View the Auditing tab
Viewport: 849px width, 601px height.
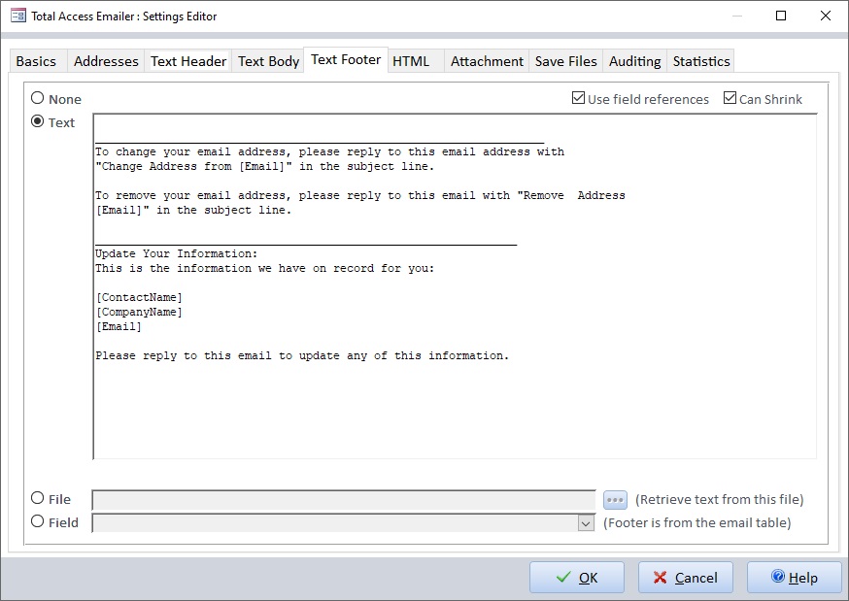(634, 61)
